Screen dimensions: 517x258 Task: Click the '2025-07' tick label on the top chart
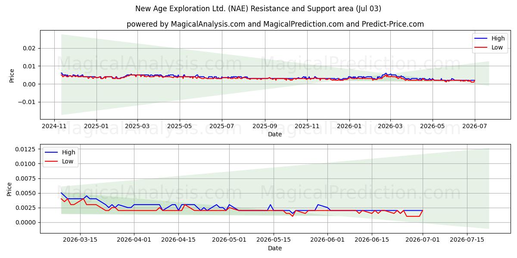click(x=222, y=126)
